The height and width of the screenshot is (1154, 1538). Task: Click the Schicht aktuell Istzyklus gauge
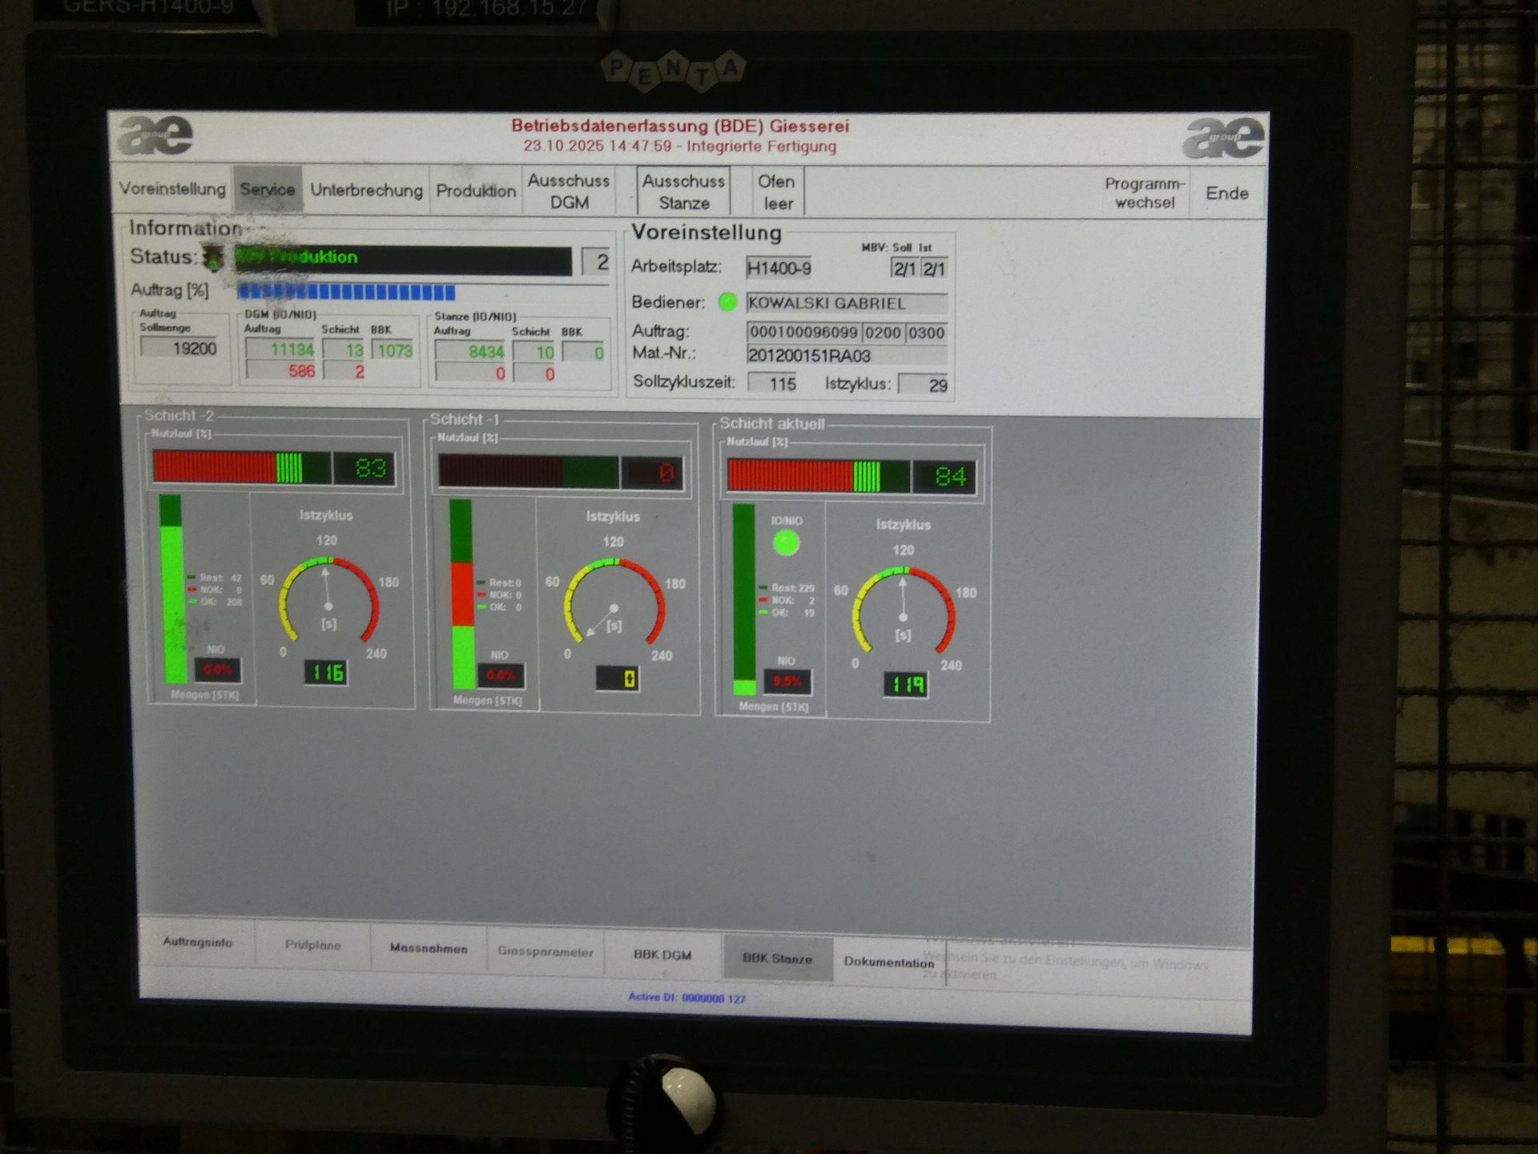tap(903, 611)
